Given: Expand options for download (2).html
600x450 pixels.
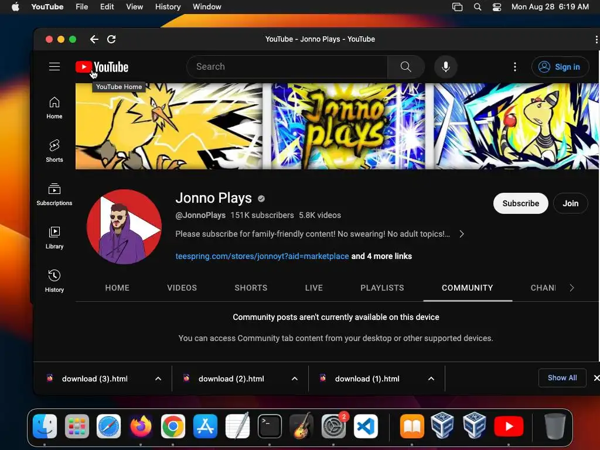Looking at the screenshot, I should pos(294,379).
